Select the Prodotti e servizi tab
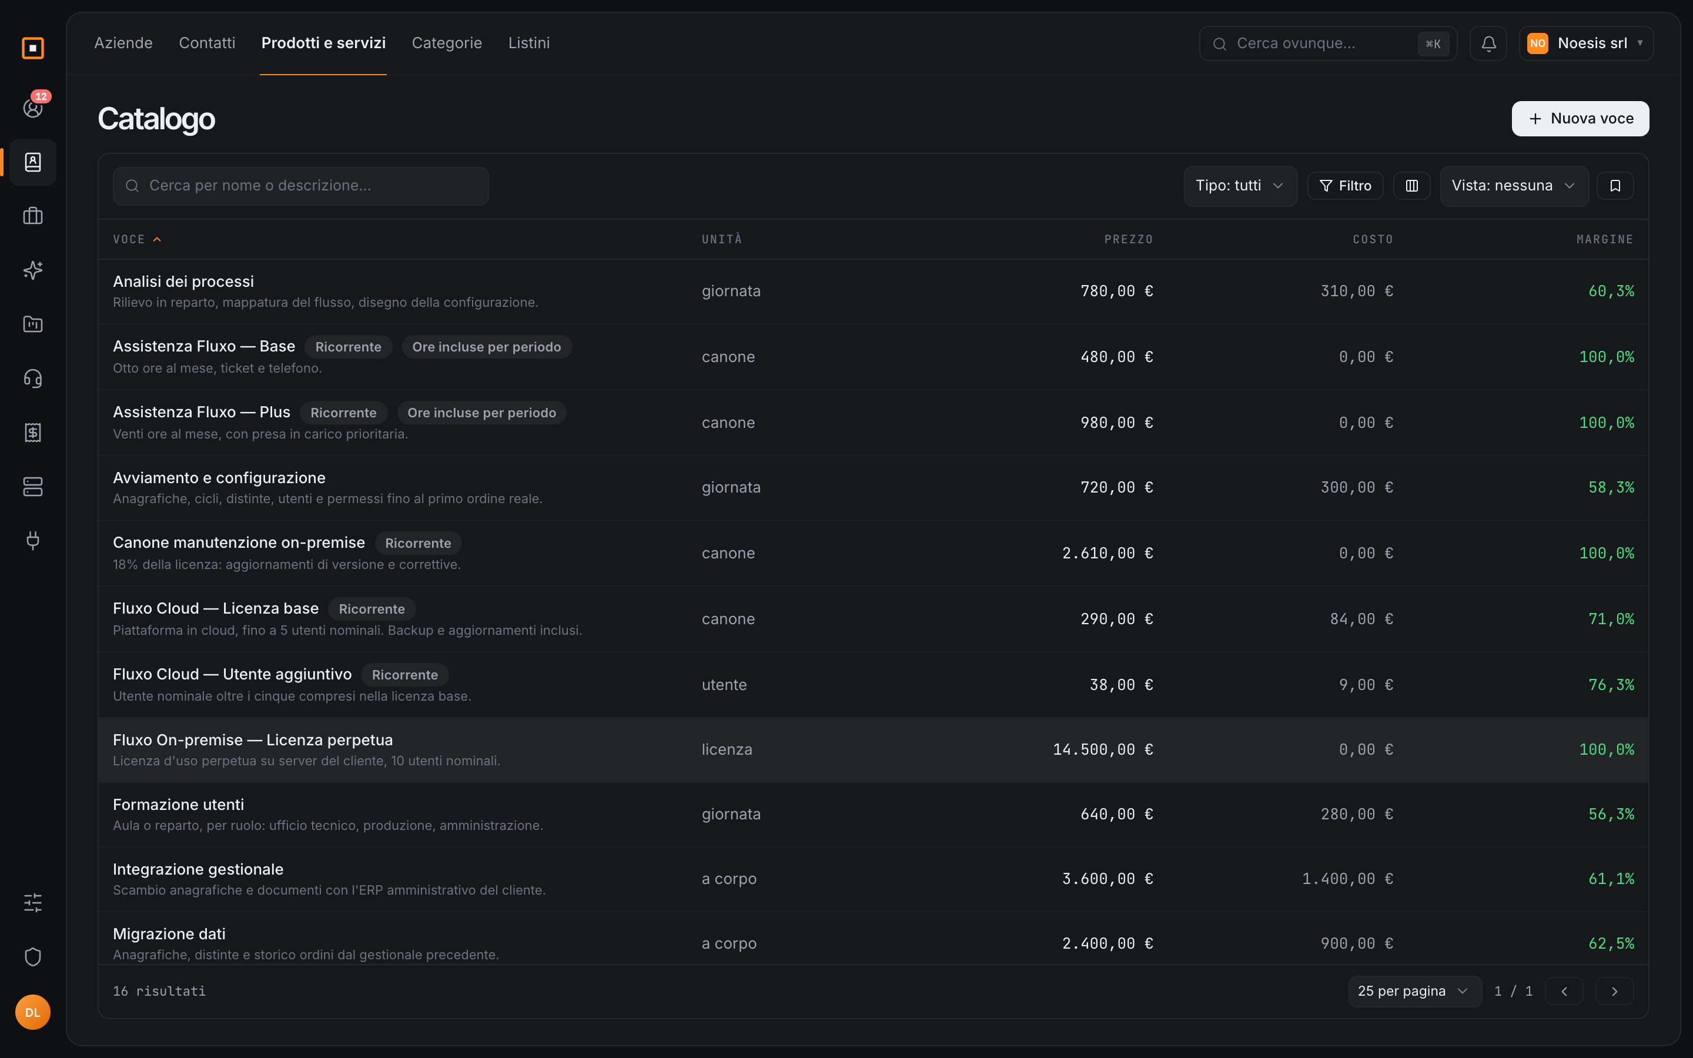 [323, 43]
